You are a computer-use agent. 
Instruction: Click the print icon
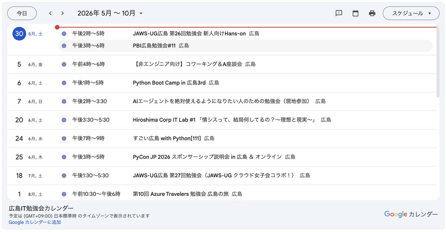pos(372,13)
